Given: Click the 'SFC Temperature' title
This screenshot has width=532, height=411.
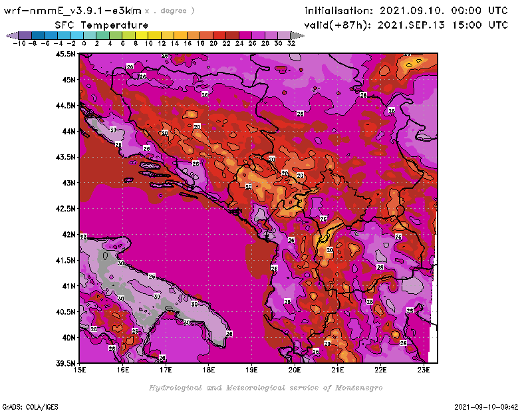Looking at the screenshot, I should 102,25.
